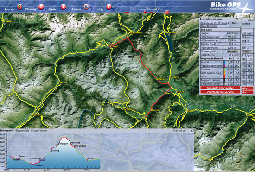Click the Papierkarten-Service button
The height and width of the screenshot is (172, 255).
coord(220,92)
